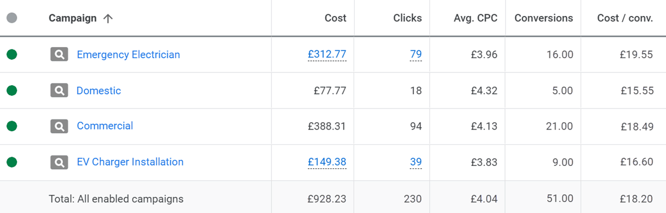This screenshot has width=666, height=213.
Task: Click the grey status dot in header
Action: point(12,18)
